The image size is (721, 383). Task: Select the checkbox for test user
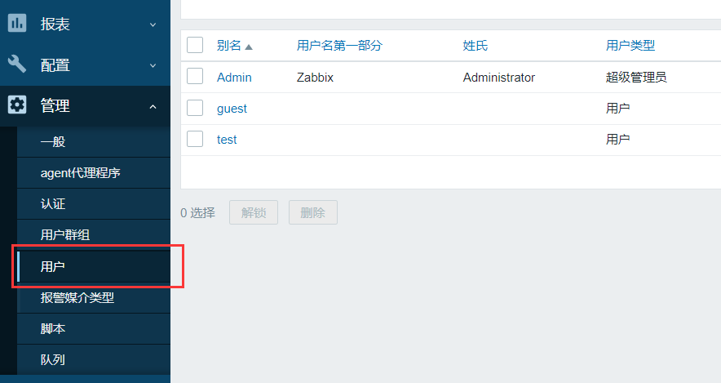tap(195, 139)
